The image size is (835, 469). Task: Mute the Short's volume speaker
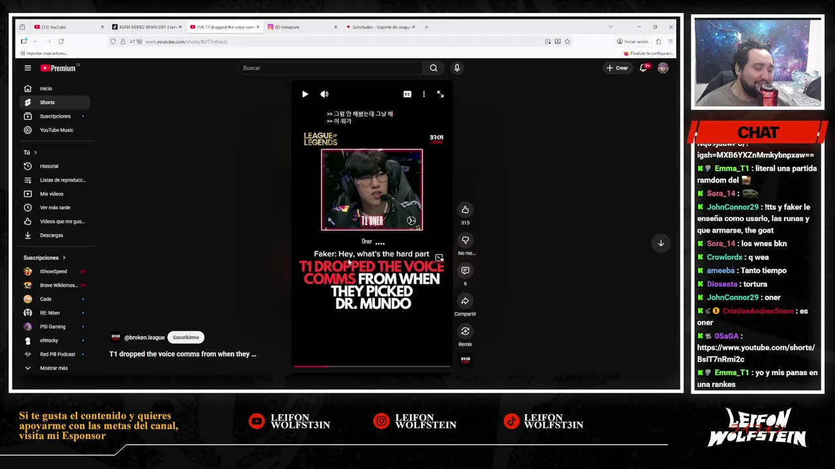click(324, 94)
